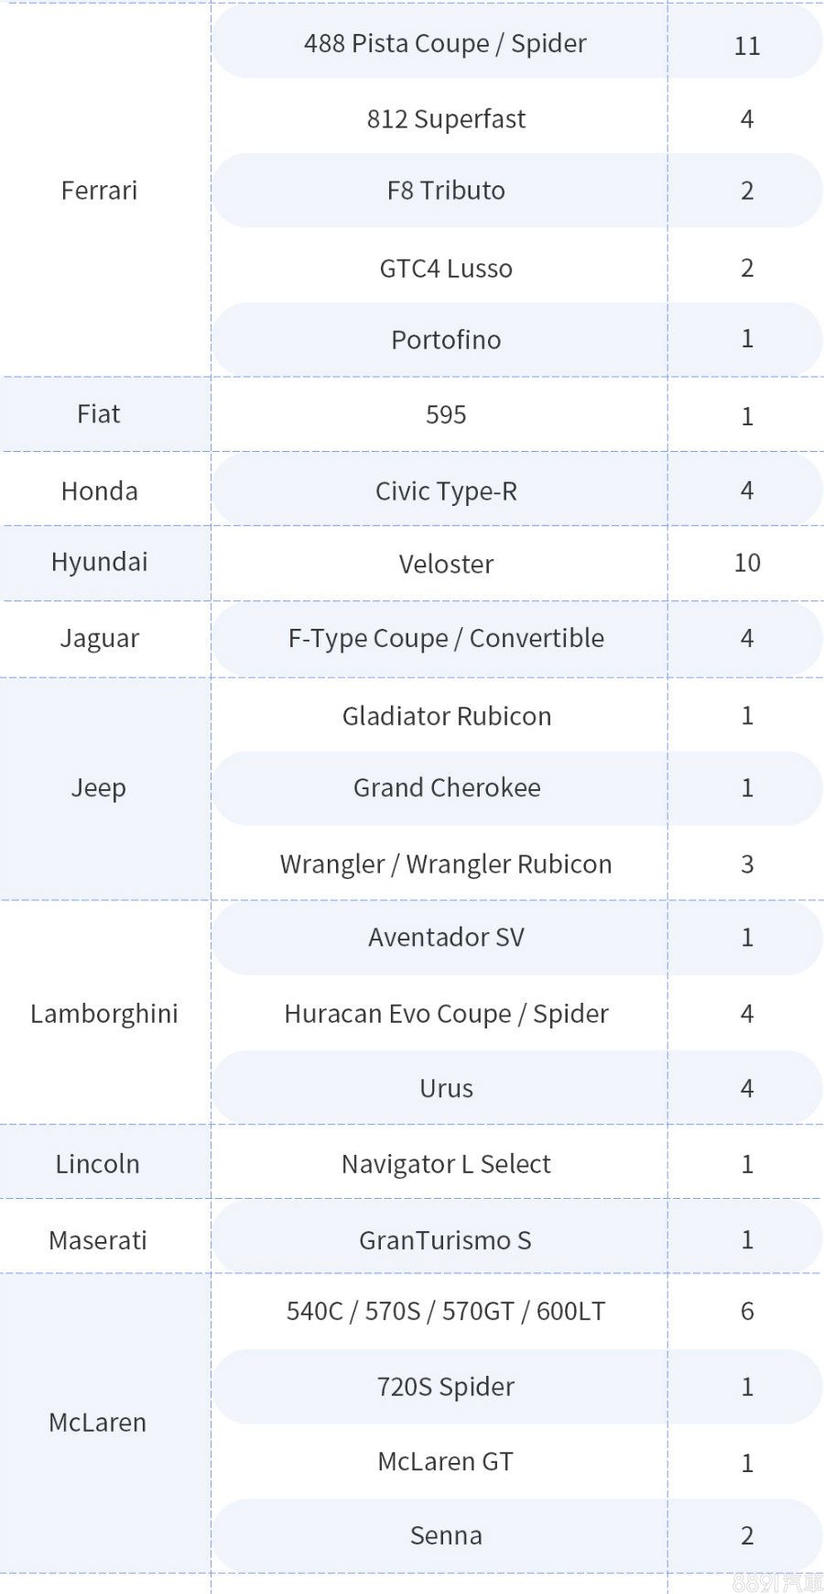This screenshot has height=1594, width=824.
Task: Select the Hyundai Veloster model cell
Action: click(446, 564)
